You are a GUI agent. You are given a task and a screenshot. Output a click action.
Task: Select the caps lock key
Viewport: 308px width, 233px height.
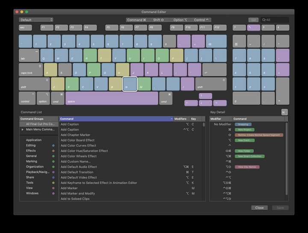point(31,70)
